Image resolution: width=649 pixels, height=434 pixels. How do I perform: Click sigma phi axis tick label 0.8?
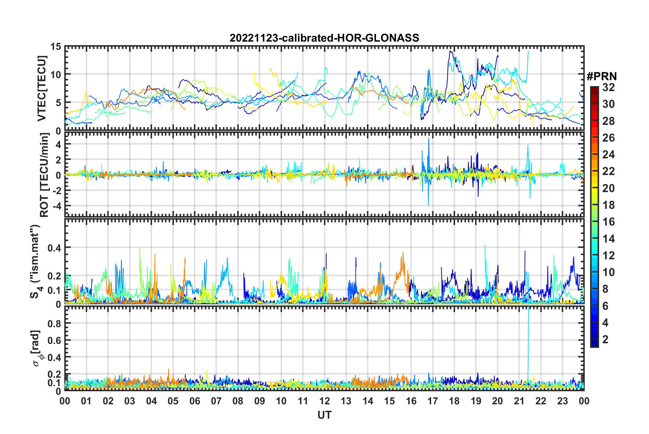click(x=55, y=323)
